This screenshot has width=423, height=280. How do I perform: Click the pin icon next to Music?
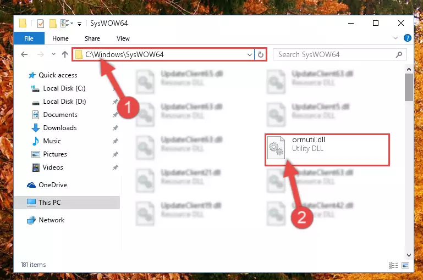(x=115, y=141)
